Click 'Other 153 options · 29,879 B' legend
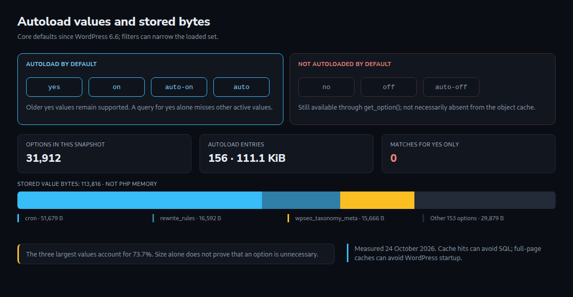This screenshot has width=573, height=297. pos(464,218)
